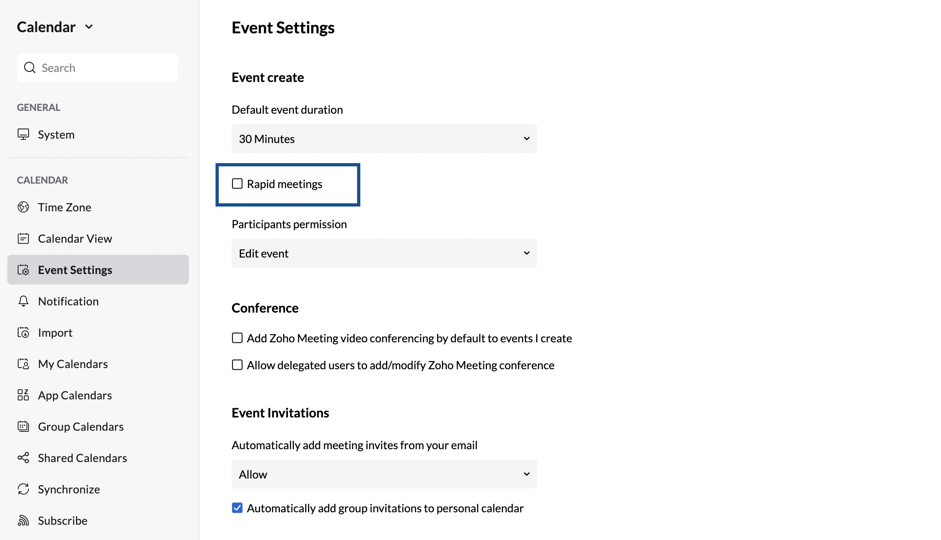Check Add Zoho Meeting video conferencing by default

coord(237,338)
